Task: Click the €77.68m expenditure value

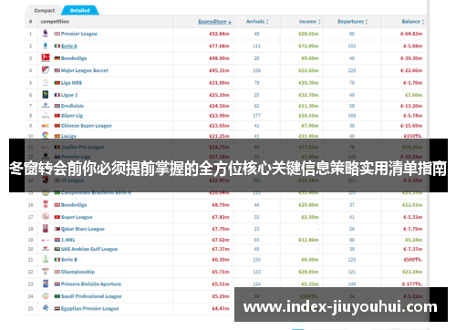Action: coord(219,46)
